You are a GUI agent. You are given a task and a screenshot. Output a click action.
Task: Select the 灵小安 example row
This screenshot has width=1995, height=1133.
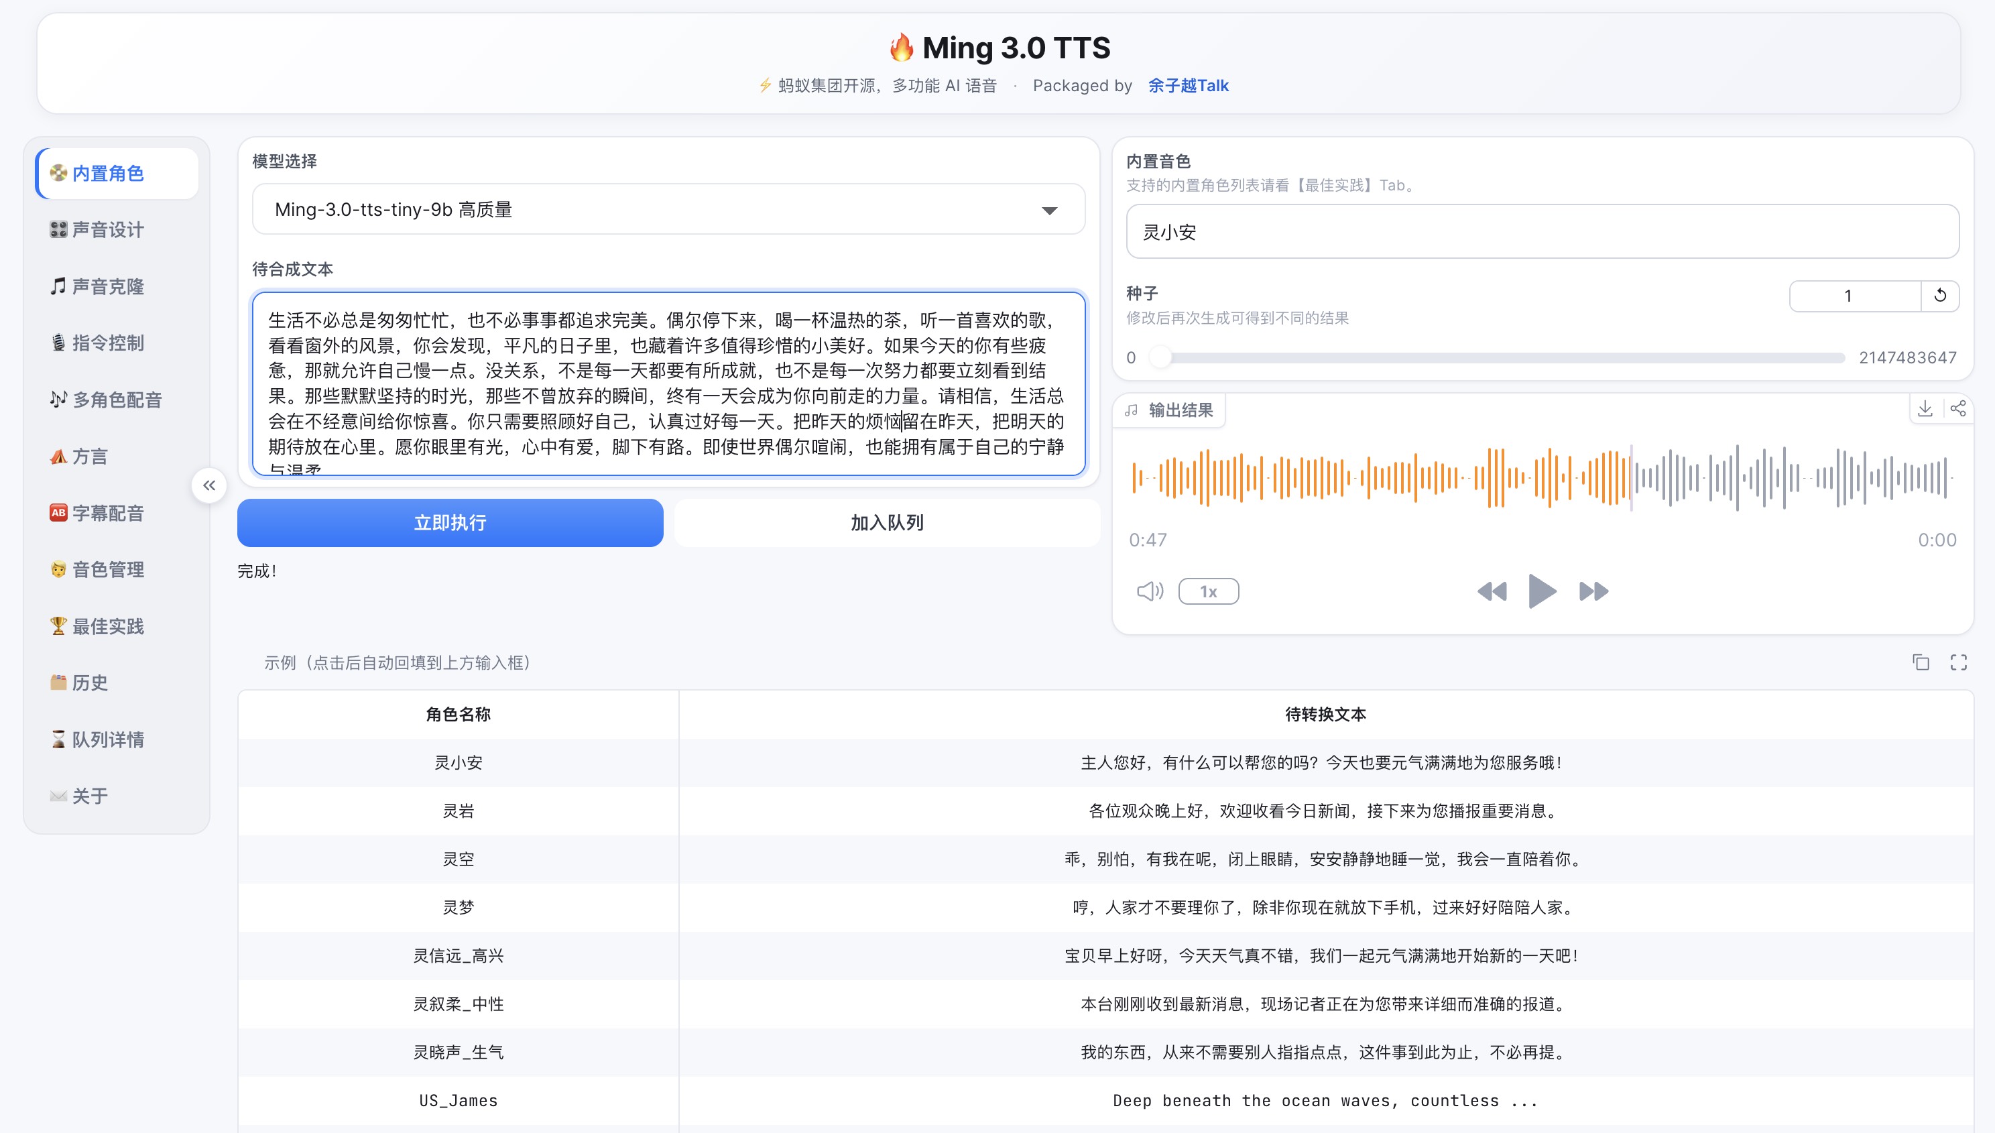click(x=1105, y=763)
